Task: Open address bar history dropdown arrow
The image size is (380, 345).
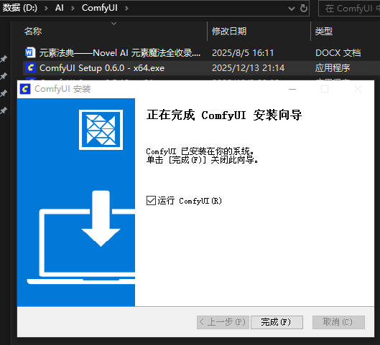Action: 292,9
